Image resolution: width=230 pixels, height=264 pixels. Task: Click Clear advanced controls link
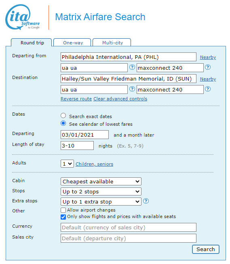[x=120, y=99]
